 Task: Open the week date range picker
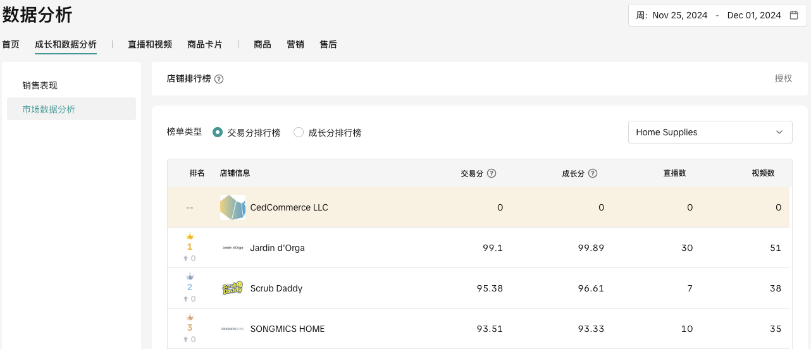[x=716, y=16]
